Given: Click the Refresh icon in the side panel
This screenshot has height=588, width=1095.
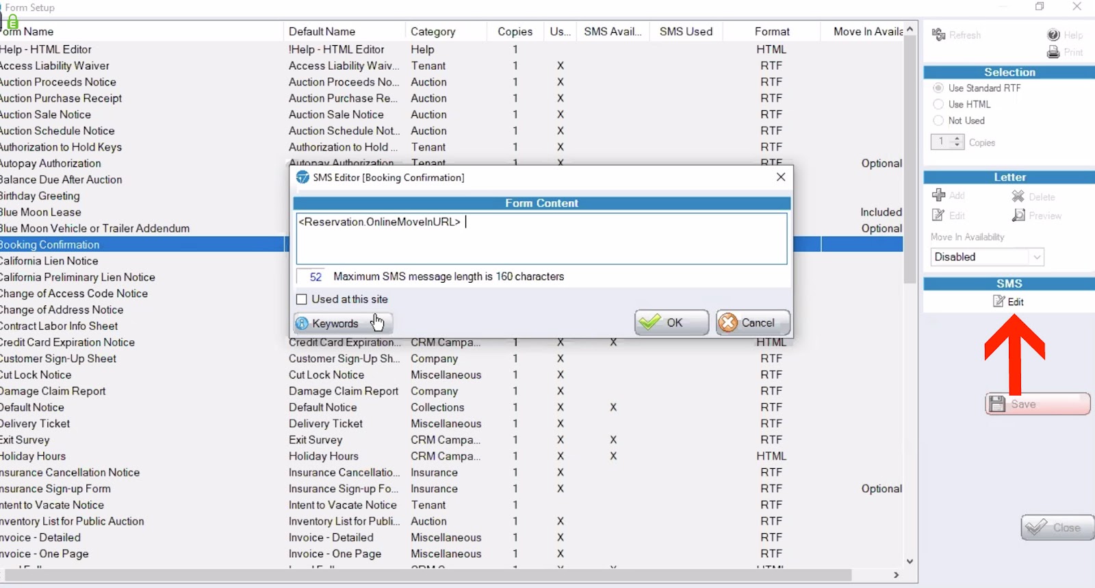Looking at the screenshot, I should click(938, 35).
